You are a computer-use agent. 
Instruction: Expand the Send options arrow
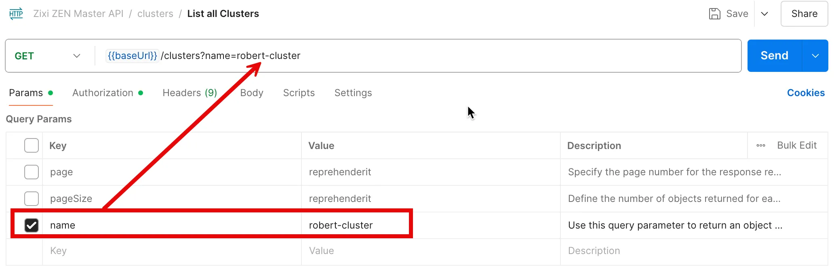(x=815, y=56)
